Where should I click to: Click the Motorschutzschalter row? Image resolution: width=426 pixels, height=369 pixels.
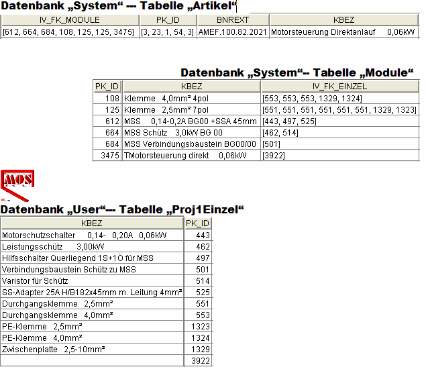point(92,235)
